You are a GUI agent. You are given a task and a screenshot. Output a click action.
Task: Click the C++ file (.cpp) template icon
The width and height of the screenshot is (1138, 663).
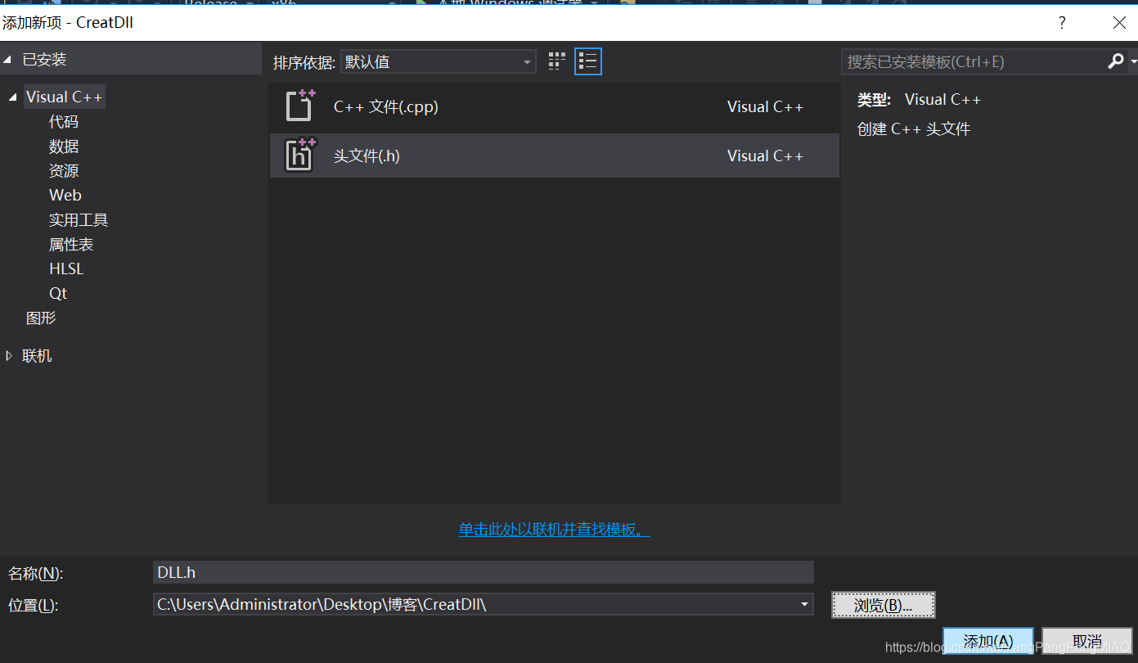pos(299,106)
